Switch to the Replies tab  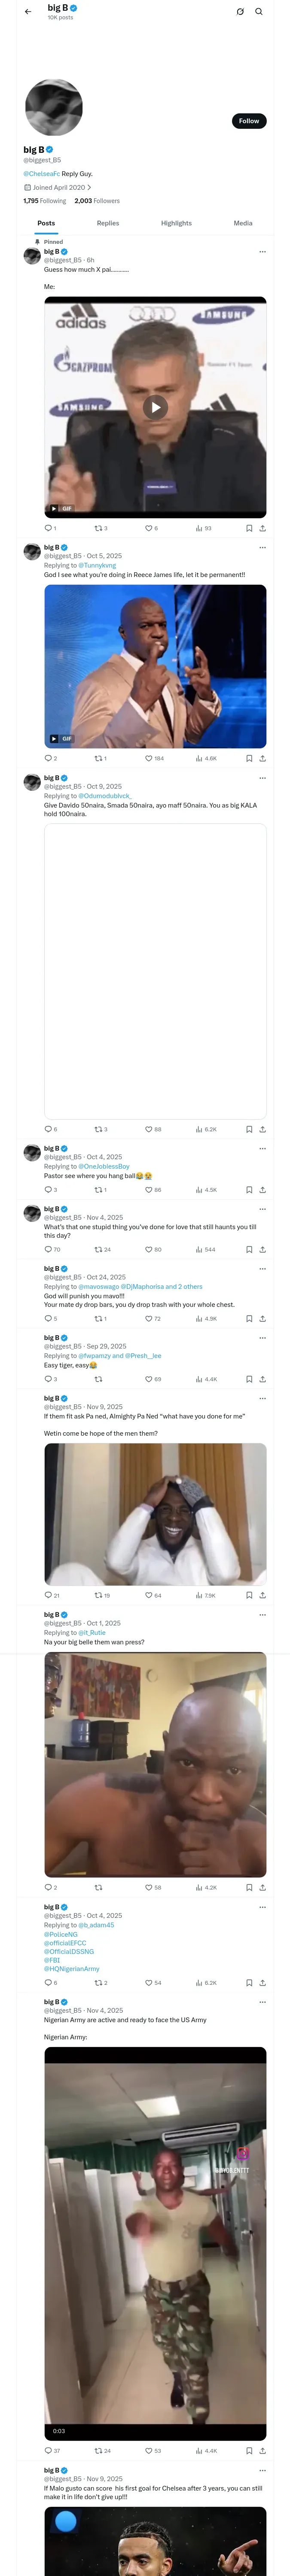point(108,223)
